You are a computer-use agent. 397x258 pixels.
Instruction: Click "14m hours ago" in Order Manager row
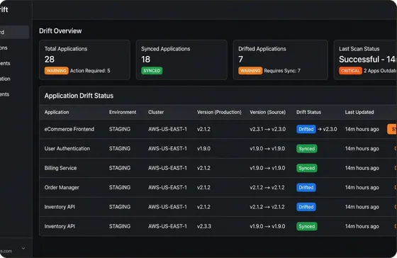coord(362,188)
